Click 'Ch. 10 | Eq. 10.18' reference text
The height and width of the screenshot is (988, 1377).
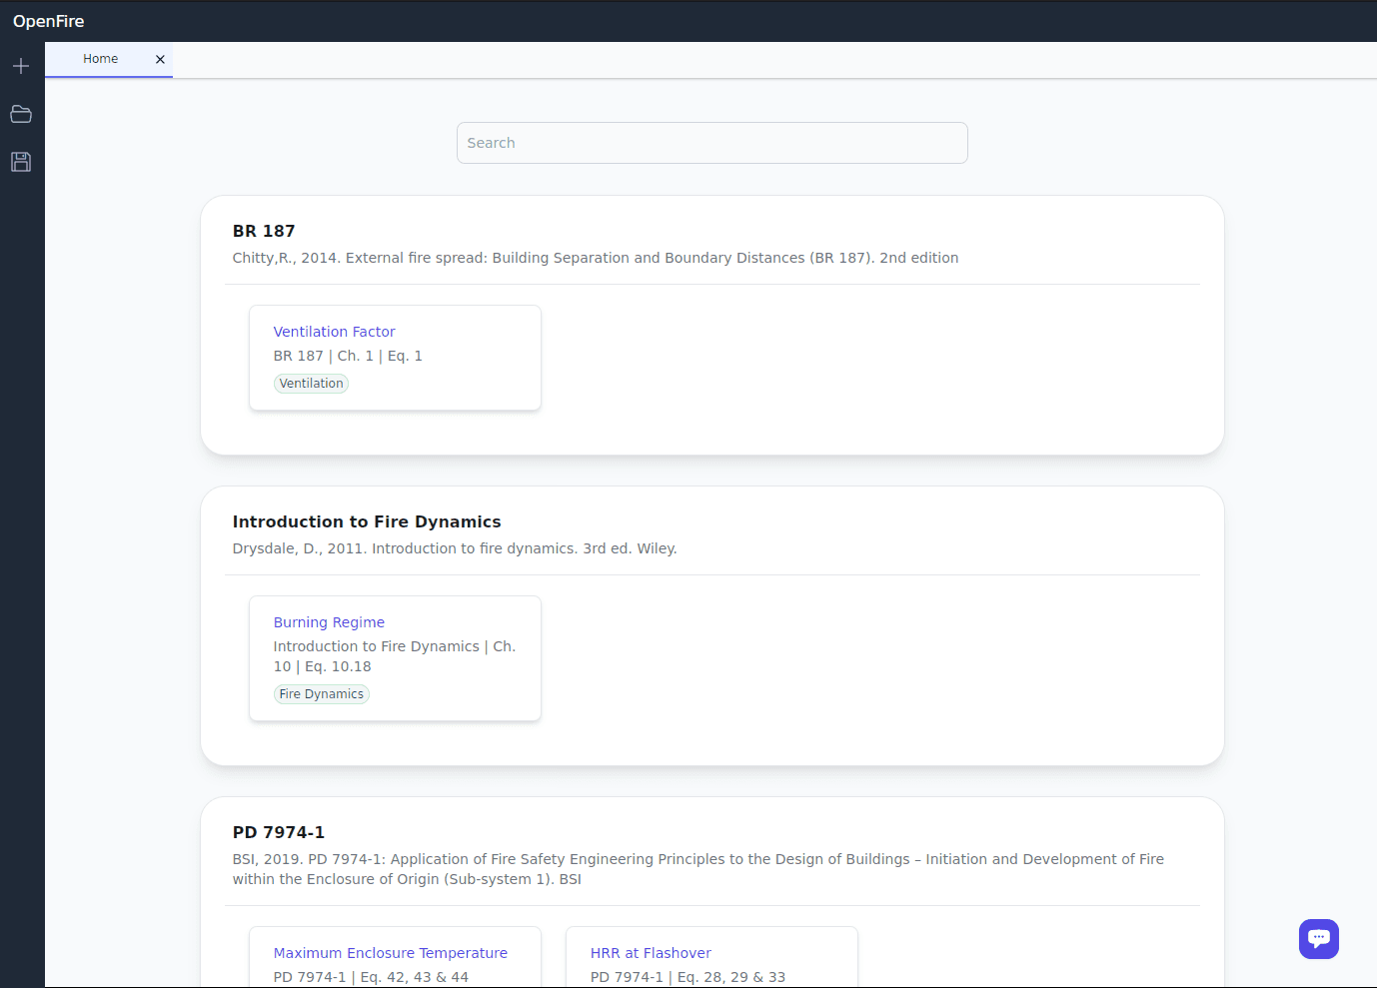click(x=395, y=656)
